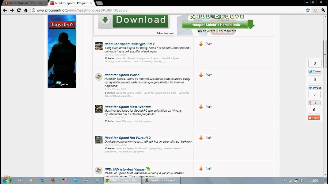
Task: Click the 'Need For Speed Underground 2 oyna' tag
Action: click(x=137, y=59)
